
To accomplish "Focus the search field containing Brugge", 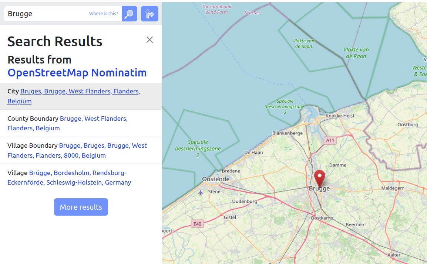I will pyautogui.click(x=46, y=14).
